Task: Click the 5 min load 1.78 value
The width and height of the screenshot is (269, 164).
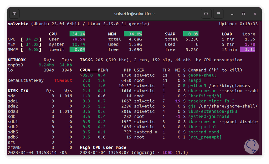Action: point(250,44)
